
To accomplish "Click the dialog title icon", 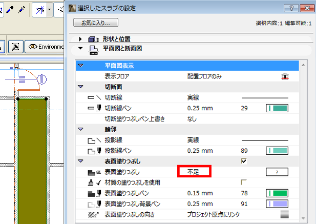I will (72, 8).
